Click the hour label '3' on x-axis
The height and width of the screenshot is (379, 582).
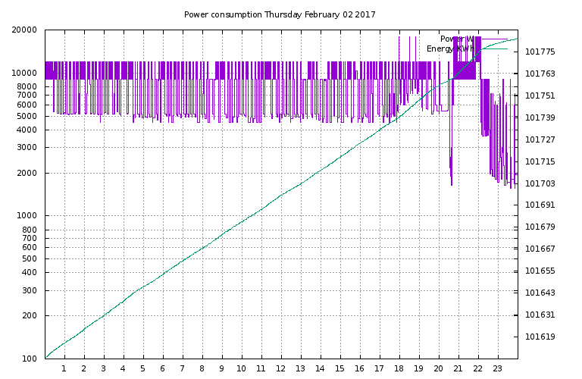(x=104, y=368)
